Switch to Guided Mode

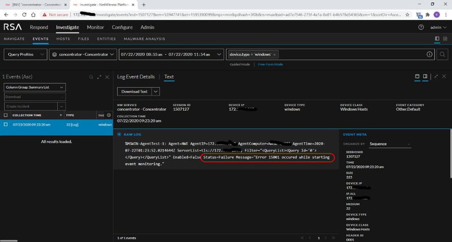pyautogui.click(x=240, y=64)
